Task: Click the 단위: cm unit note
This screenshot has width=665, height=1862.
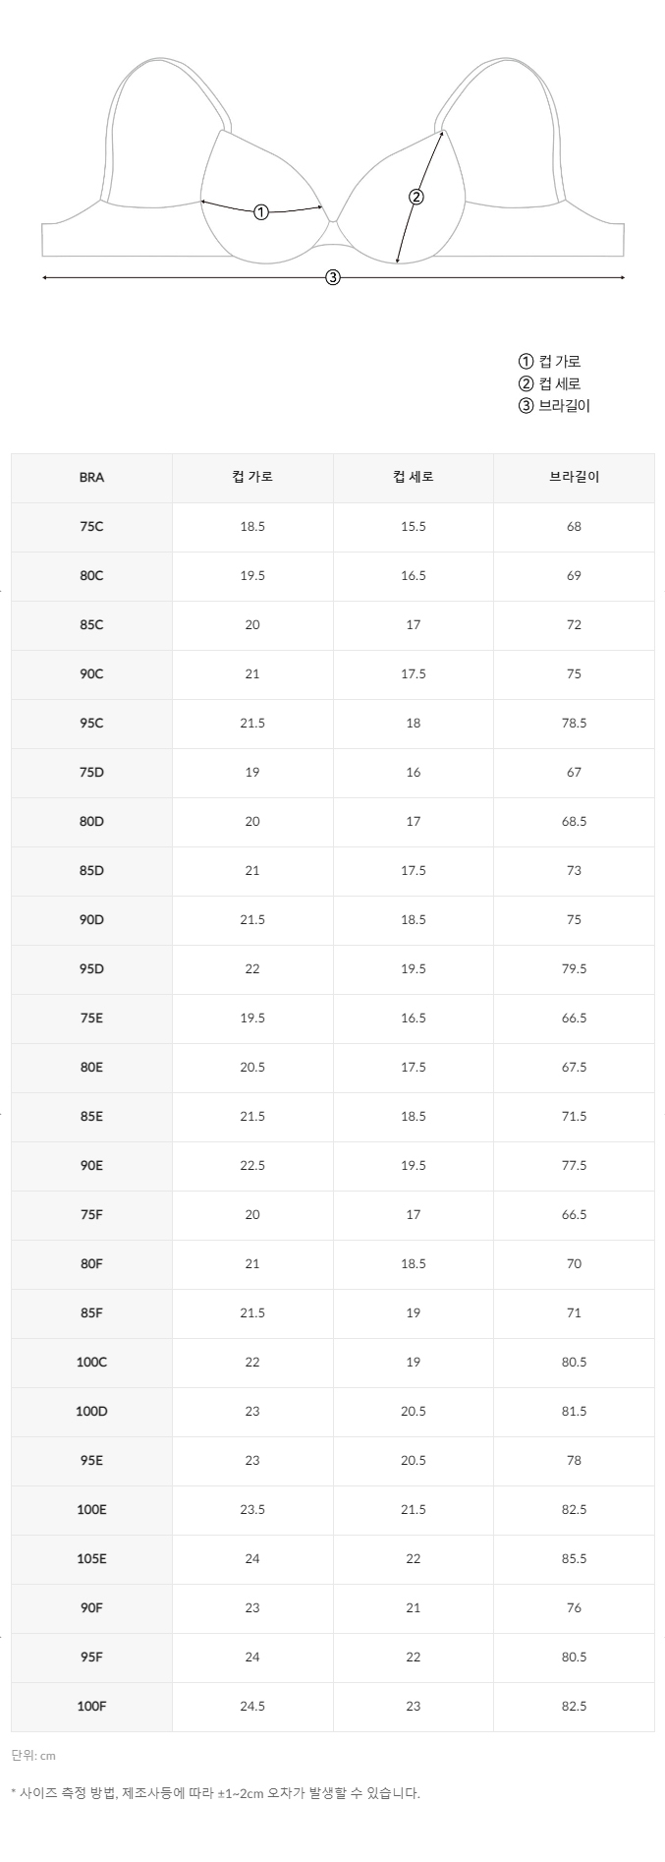Action: point(34,1755)
